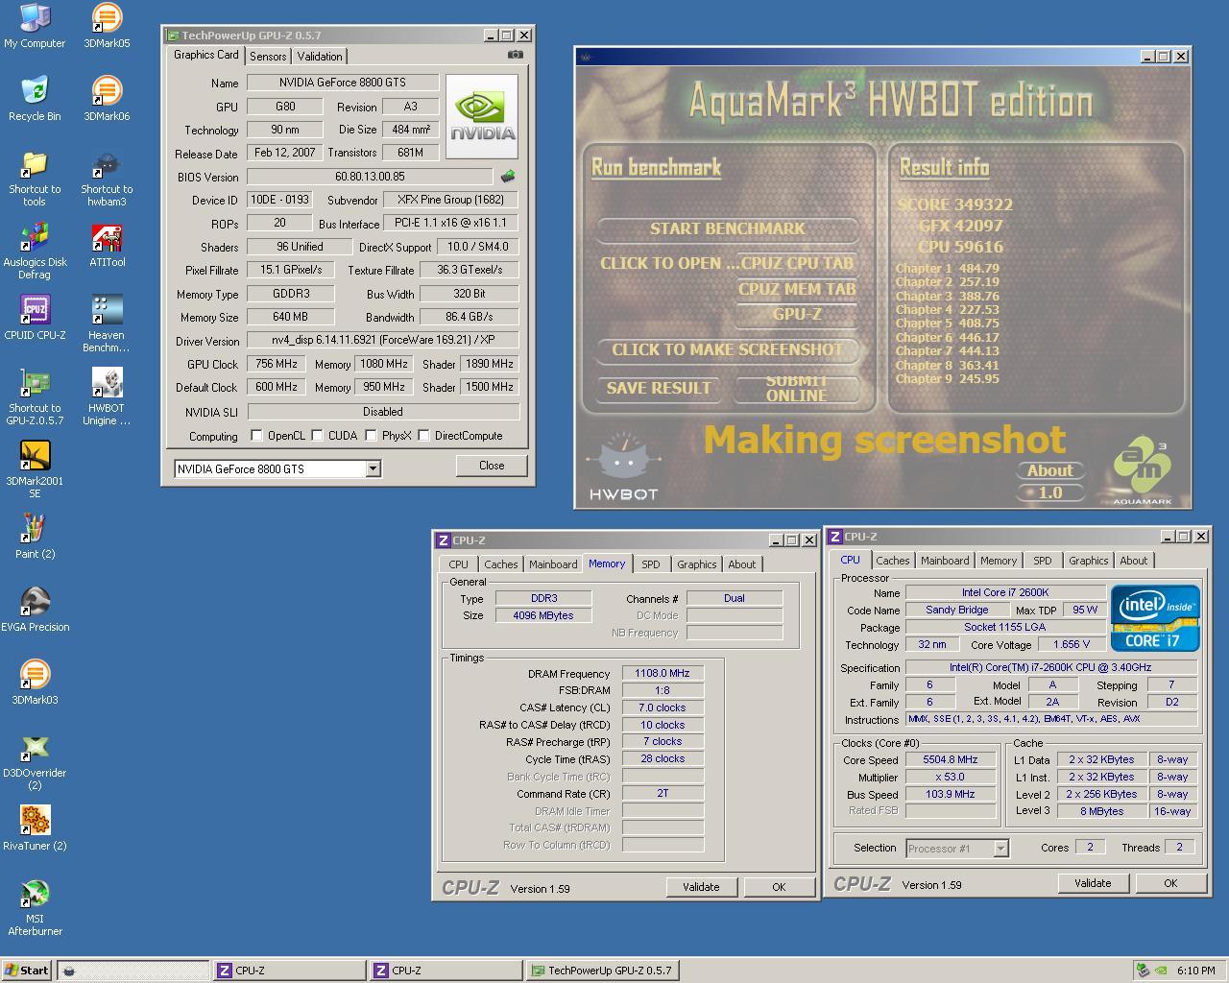The height and width of the screenshot is (983, 1229).
Task: Open CPUID CPU-Z desktop icon
Action: pos(35,319)
